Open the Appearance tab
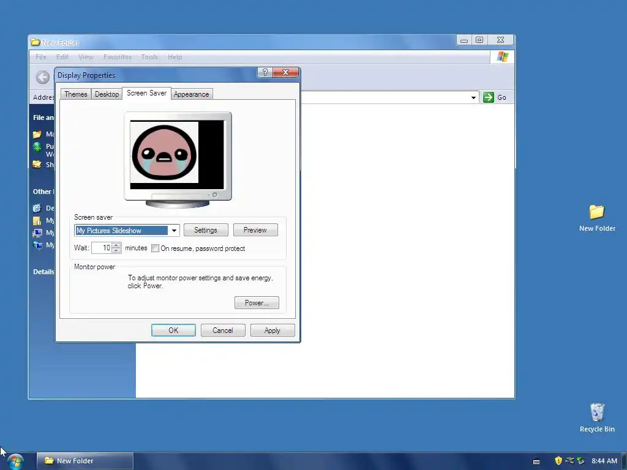This screenshot has width=627, height=470. [191, 94]
